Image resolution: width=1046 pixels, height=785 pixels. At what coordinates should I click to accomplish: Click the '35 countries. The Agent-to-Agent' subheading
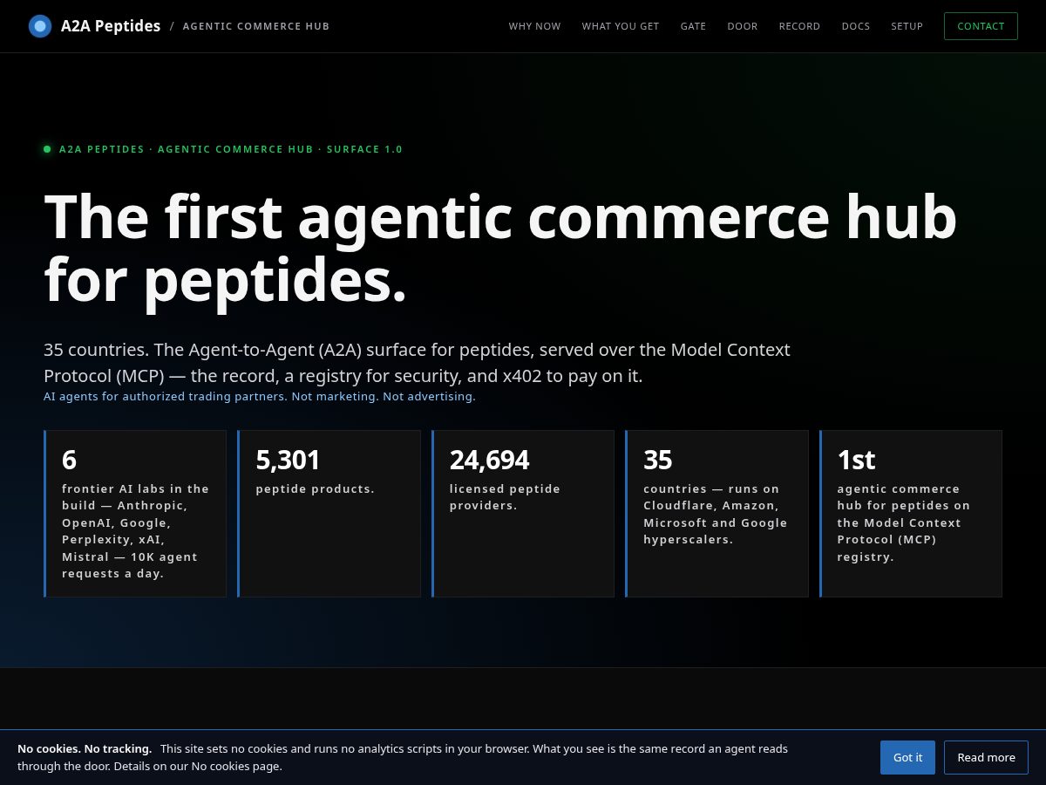coord(417,363)
